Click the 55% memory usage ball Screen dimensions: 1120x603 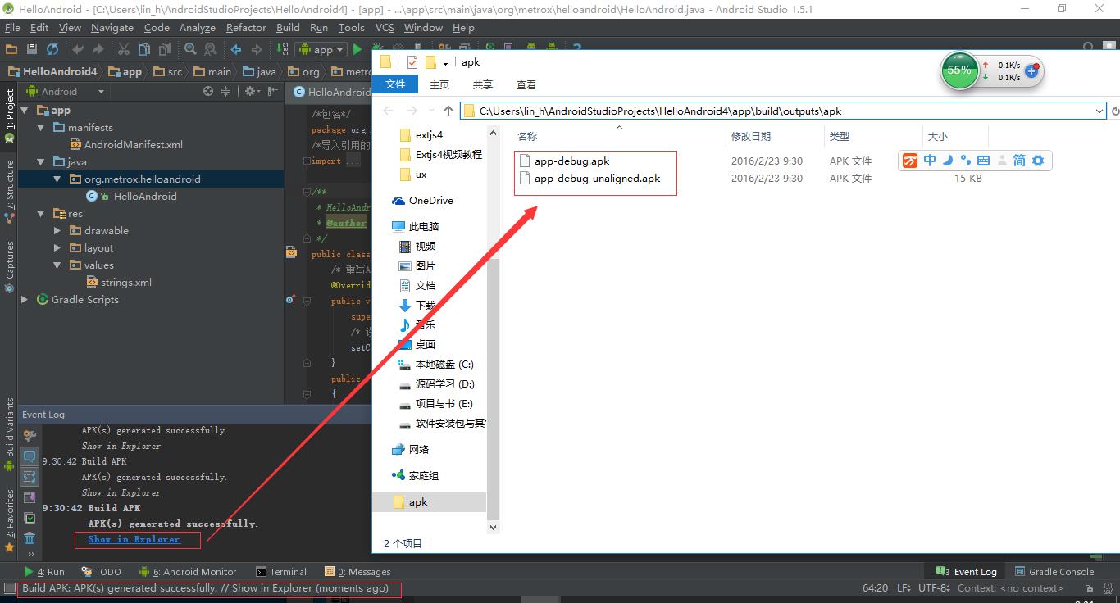(x=958, y=70)
